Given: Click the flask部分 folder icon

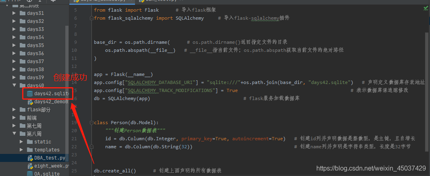Looking at the screenshot, I should (x=23, y=110).
